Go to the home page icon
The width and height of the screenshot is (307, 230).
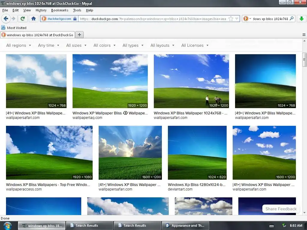pyautogui.click(x=34, y=19)
